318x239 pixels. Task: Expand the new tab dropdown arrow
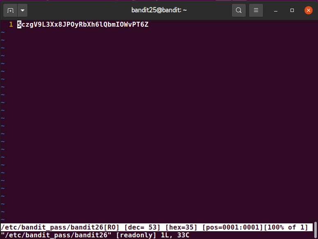23,10
